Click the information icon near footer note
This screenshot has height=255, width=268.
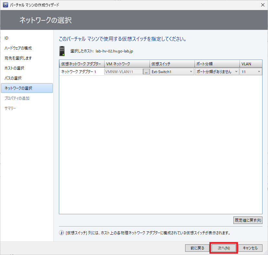61,233
